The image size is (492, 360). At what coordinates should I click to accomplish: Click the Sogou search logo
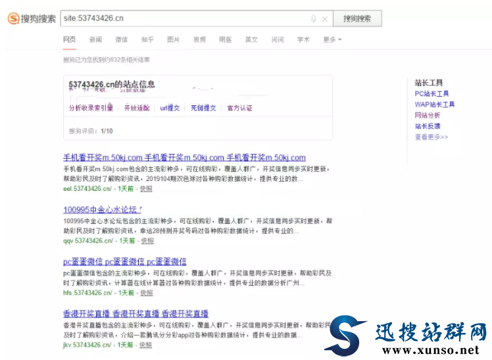point(32,18)
